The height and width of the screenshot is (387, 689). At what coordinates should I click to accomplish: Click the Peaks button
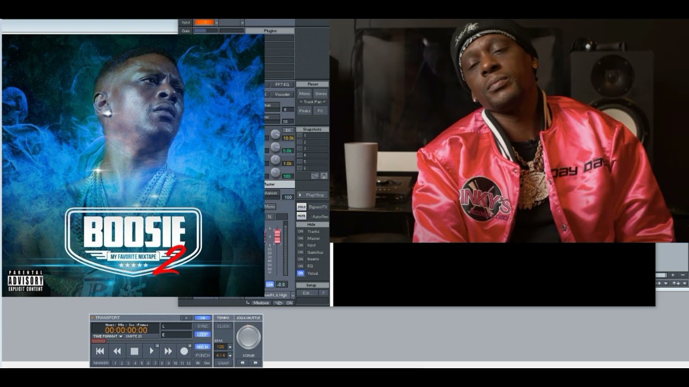(x=305, y=111)
